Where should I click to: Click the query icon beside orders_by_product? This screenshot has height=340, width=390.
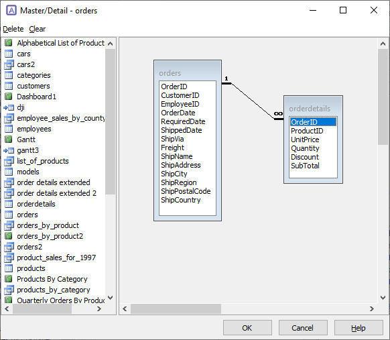(9, 225)
